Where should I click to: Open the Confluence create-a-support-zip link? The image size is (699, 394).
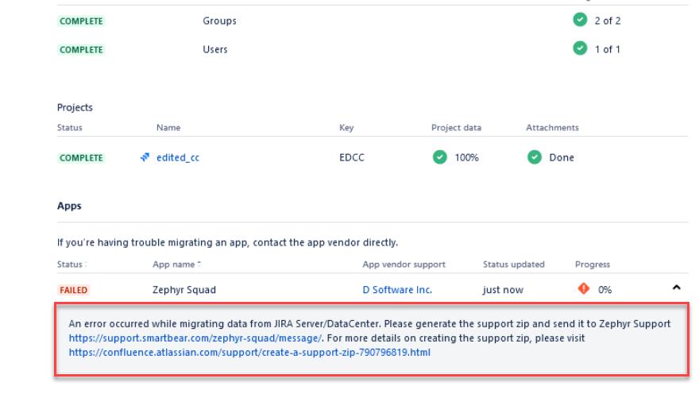click(x=249, y=352)
